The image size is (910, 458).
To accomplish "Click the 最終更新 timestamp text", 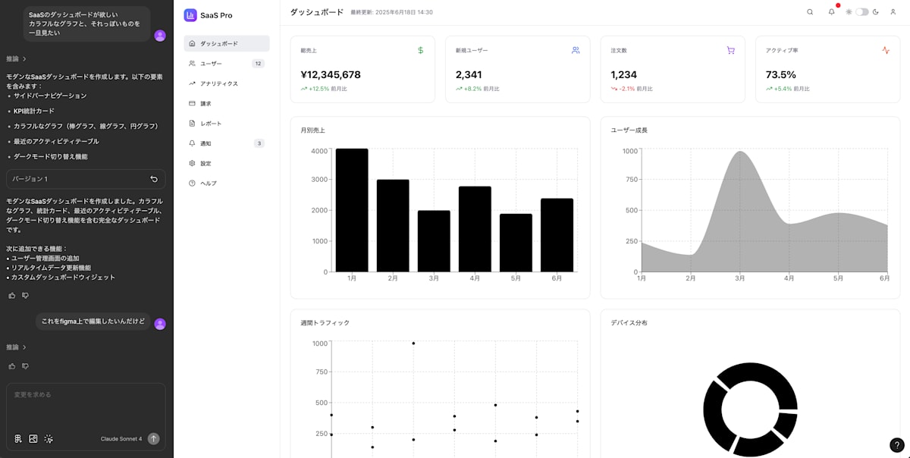I will coord(392,13).
